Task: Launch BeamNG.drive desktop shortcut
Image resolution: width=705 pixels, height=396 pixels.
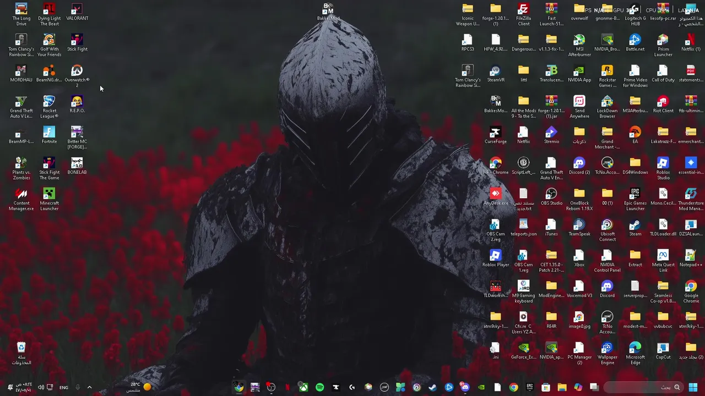Action: pos(49,74)
